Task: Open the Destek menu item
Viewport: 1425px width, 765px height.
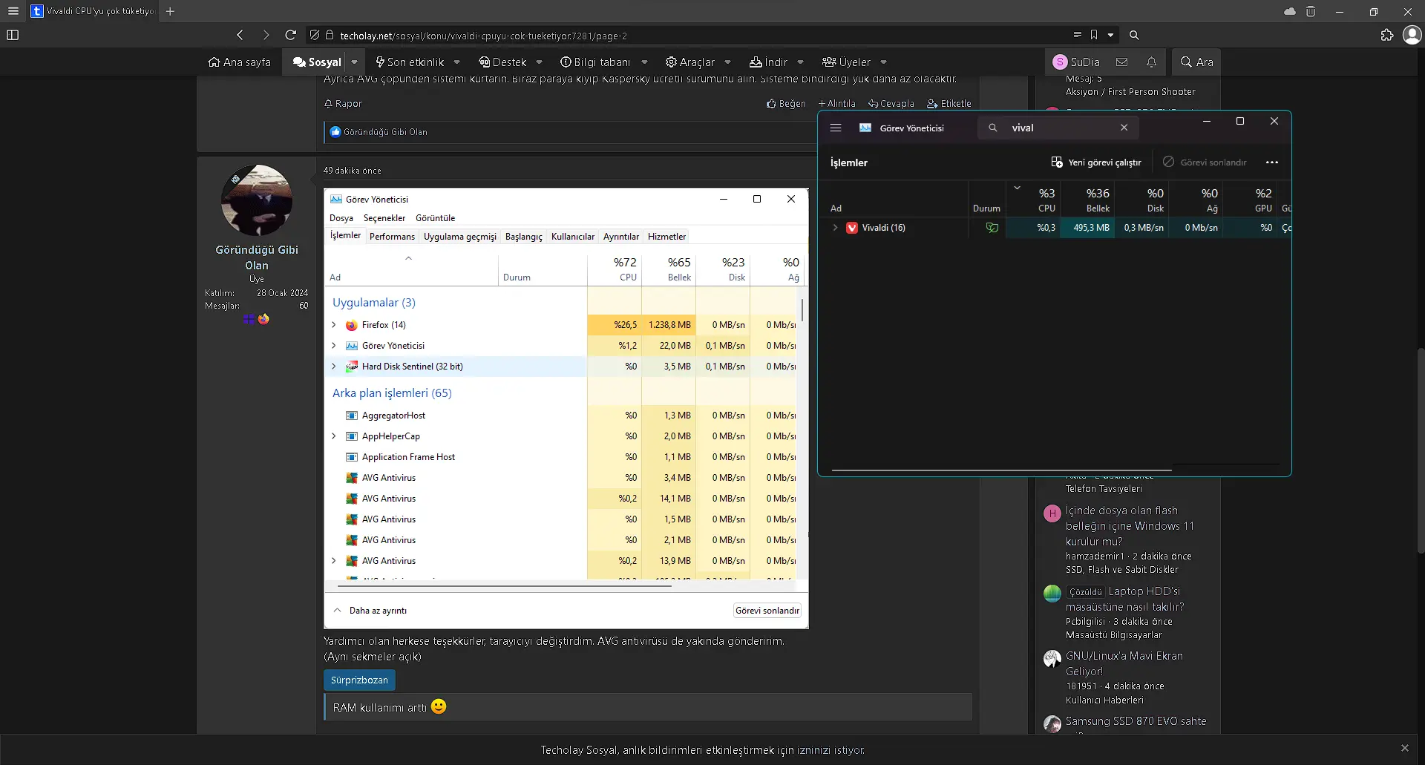Action: pos(502,62)
